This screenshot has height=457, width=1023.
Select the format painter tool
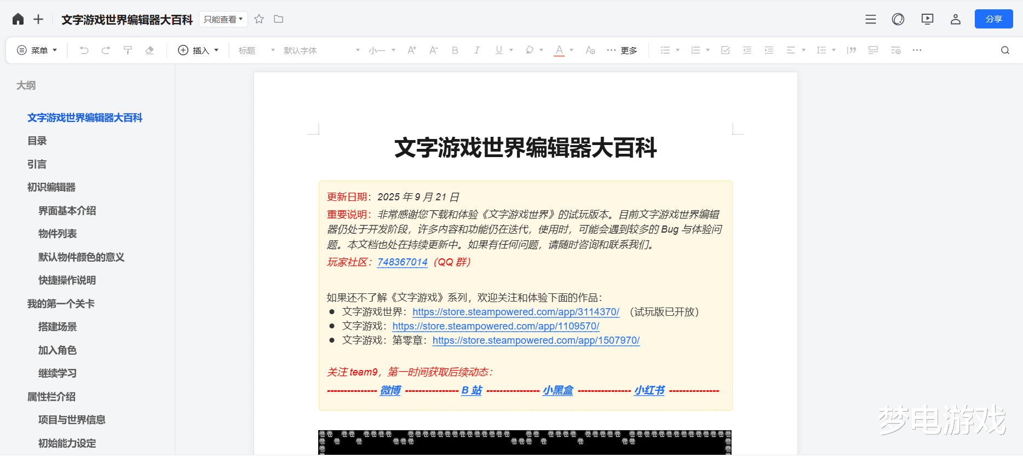pyautogui.click(x=128, y=50)
